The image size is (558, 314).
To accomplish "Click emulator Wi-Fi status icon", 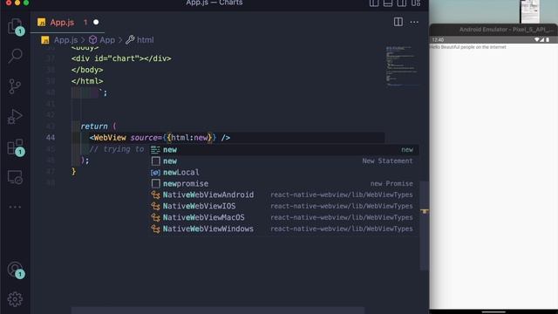I will (x=537, y=40).
